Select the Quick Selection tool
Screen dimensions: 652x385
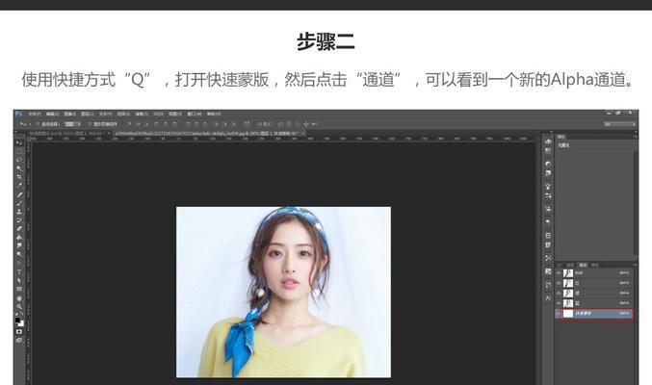pyautogui.click(x=19, y=168)
